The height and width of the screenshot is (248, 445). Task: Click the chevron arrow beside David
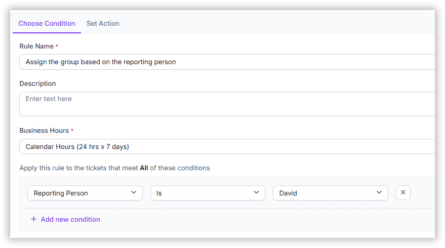coord(379,192)
